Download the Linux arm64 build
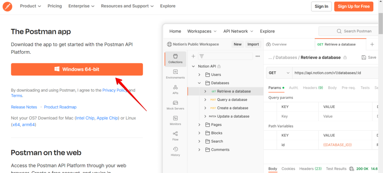The width and height of the screenshot is (383, 173). pos(28,125)
